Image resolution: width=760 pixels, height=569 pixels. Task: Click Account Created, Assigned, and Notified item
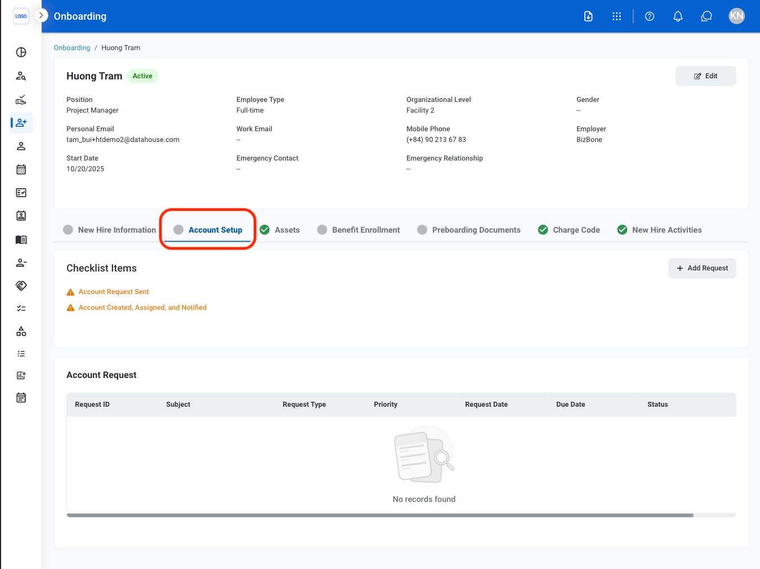(142, 308)
